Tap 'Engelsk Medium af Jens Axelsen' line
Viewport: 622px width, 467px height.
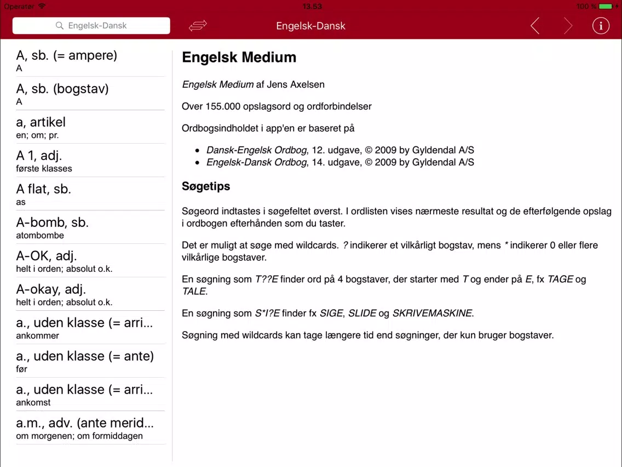253,84
